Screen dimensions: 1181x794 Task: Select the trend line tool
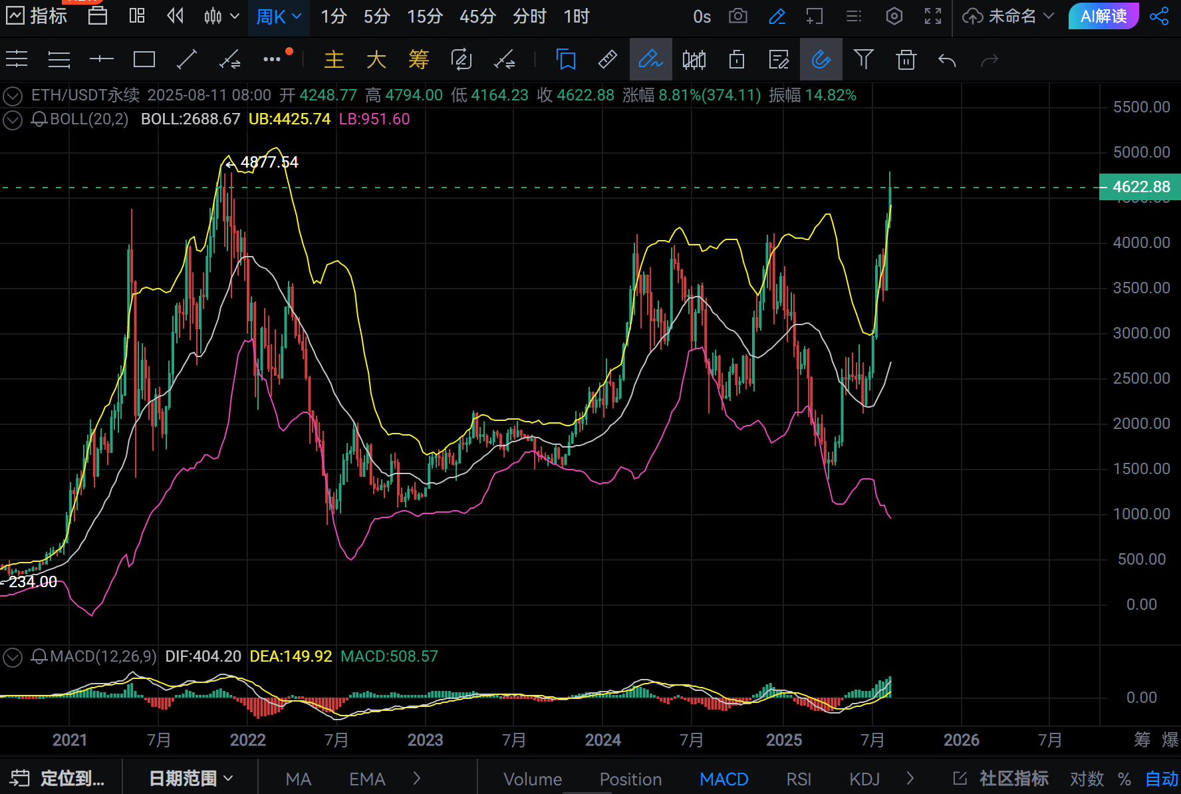187,60
